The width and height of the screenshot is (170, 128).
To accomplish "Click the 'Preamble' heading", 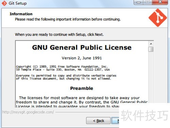I will pyautogui.click(x=82, y=88).
